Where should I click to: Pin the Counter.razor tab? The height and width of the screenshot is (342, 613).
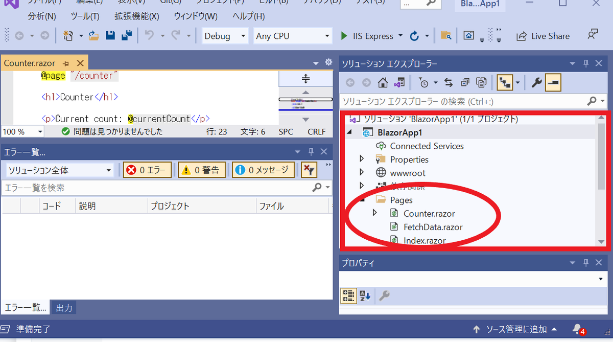click(x=66, y=63)
